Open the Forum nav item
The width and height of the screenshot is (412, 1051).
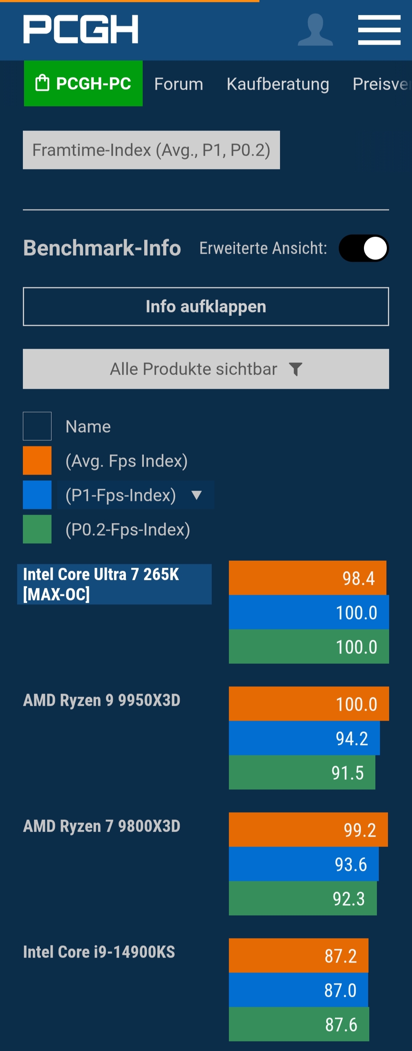coord(179,84)
